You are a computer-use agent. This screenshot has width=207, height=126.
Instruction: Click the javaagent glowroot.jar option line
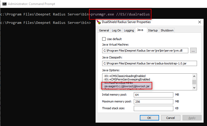[127, 85]
